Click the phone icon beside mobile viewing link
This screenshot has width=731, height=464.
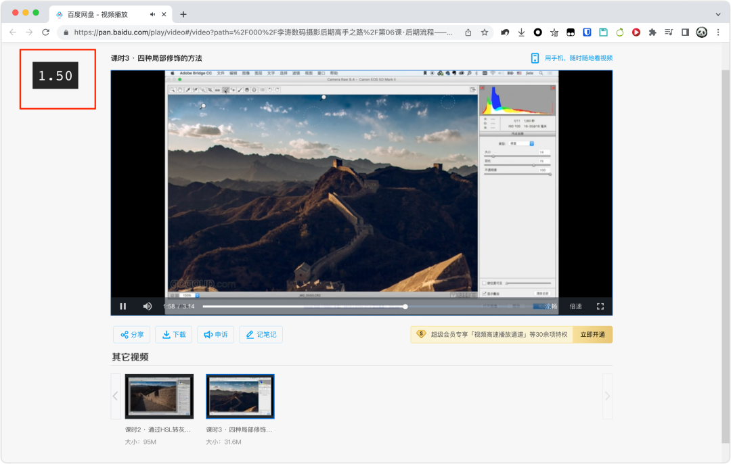[535, 58]
